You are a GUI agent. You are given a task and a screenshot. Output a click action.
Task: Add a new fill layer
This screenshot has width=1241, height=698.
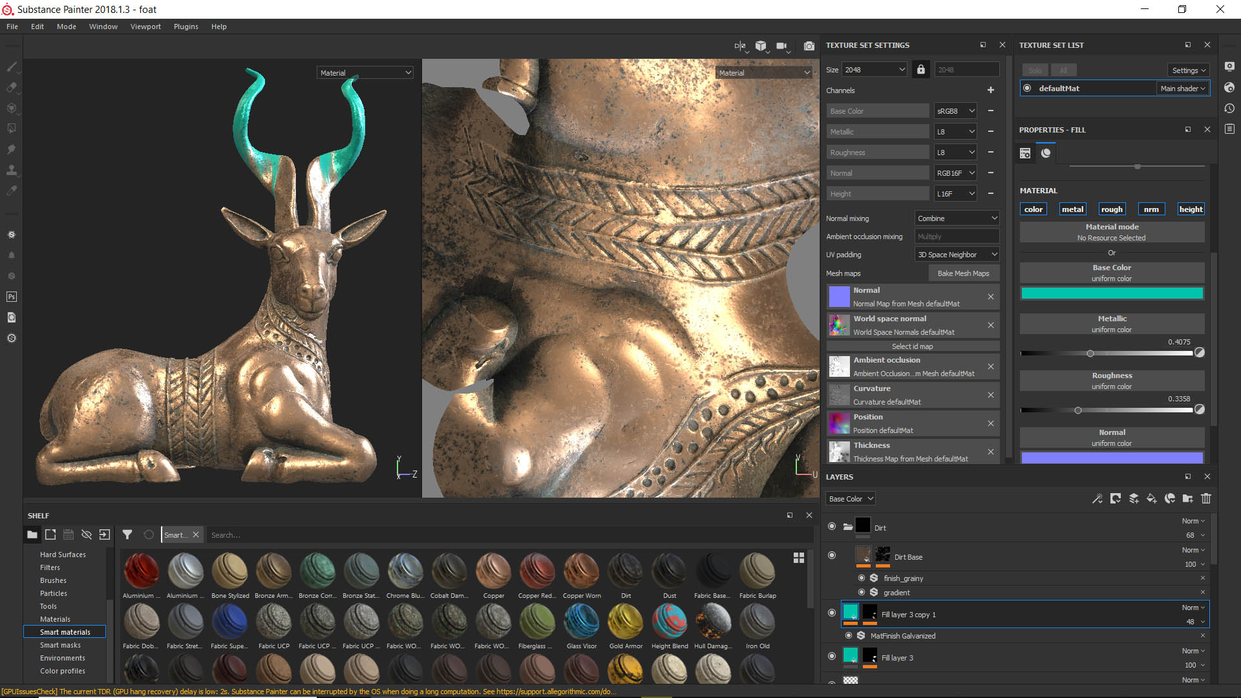click(x=1151, y=498)
